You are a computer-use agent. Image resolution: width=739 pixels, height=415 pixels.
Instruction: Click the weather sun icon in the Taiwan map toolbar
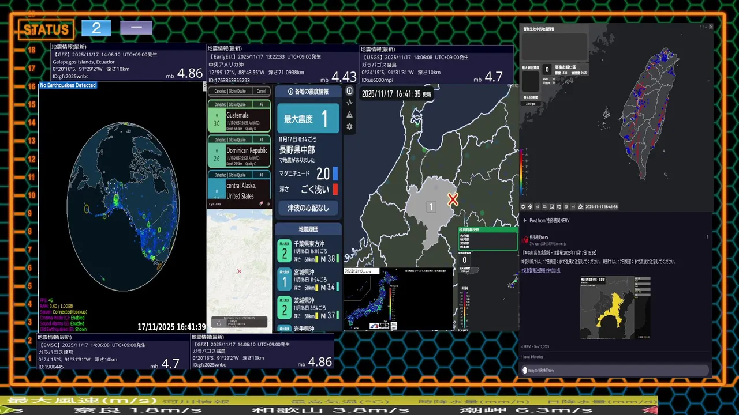(x=581, y=207)
